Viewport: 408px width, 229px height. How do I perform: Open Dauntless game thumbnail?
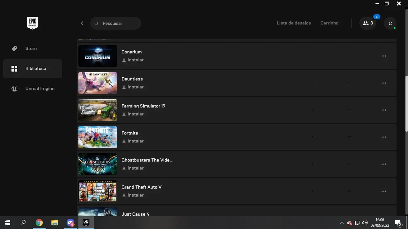click(98, 83)
